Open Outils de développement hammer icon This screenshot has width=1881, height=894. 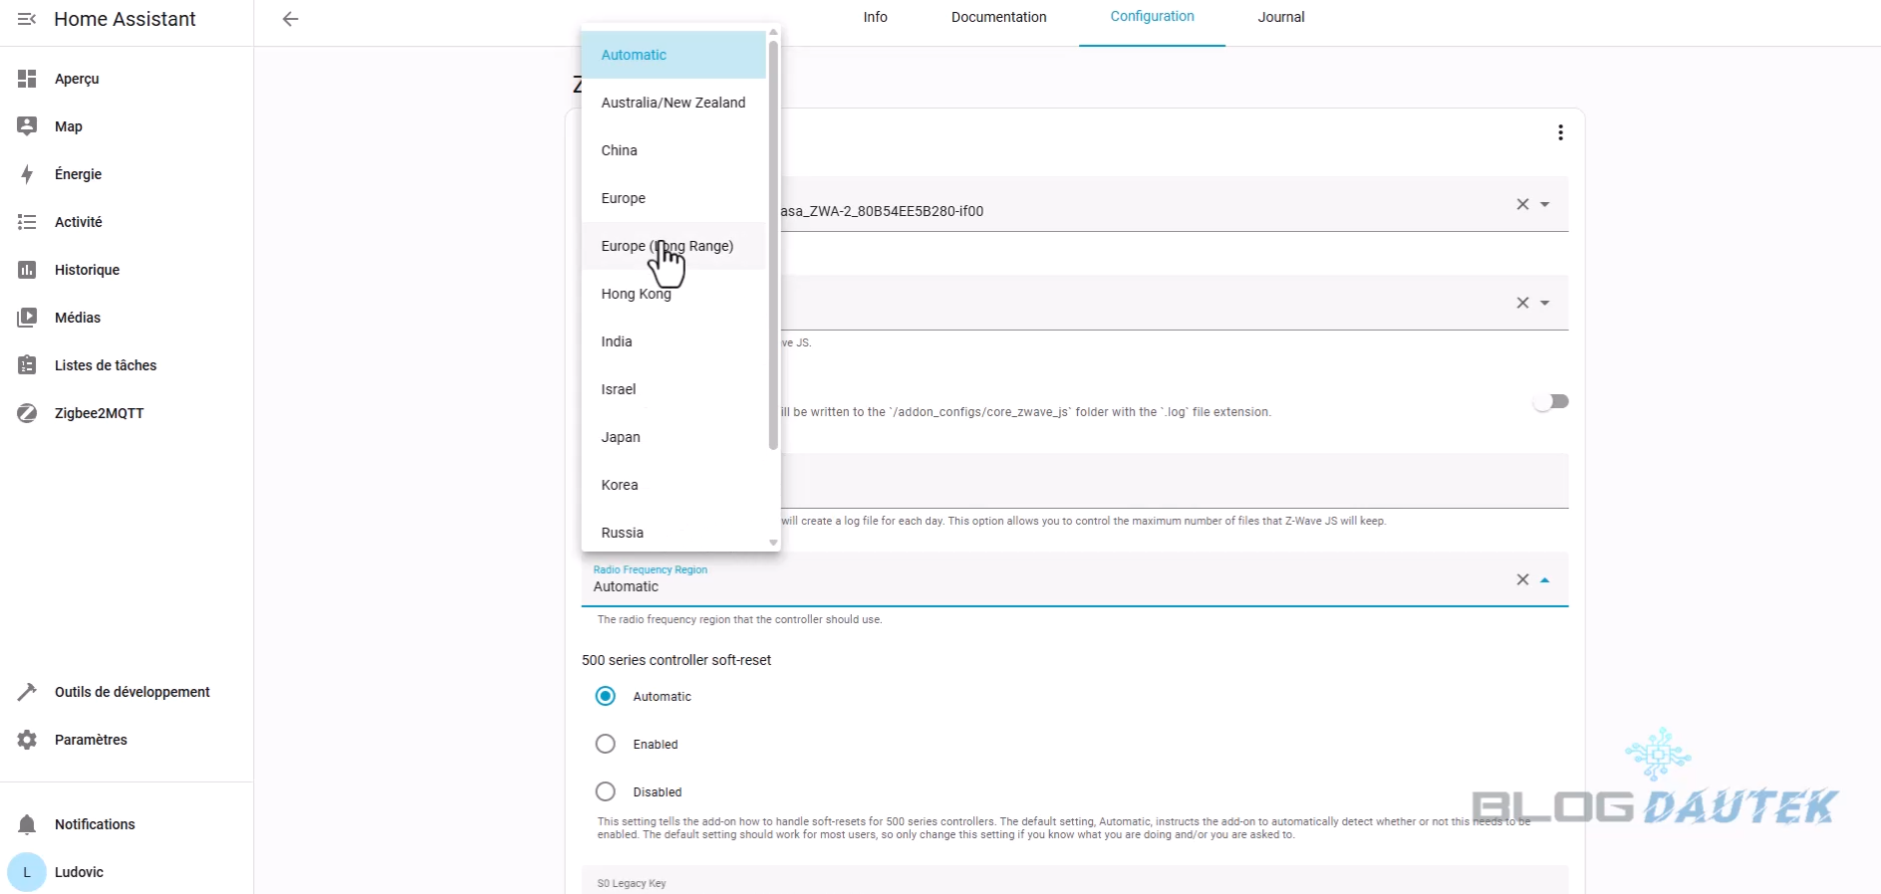(x=27, y=692)
